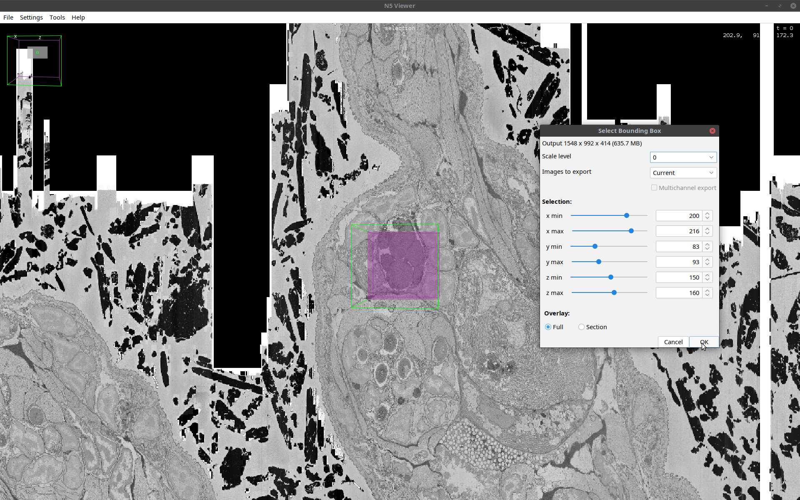Click the y min slider handle
The width and height of the screenshot is (800, 500).
click(x=595, y=247)
